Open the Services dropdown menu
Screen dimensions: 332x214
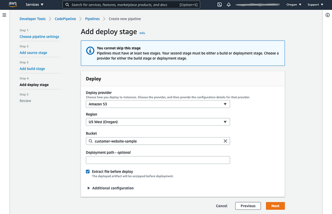(x=35, y=5)
